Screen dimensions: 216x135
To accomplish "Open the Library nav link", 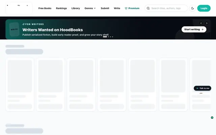I will (x=76, y=8).
